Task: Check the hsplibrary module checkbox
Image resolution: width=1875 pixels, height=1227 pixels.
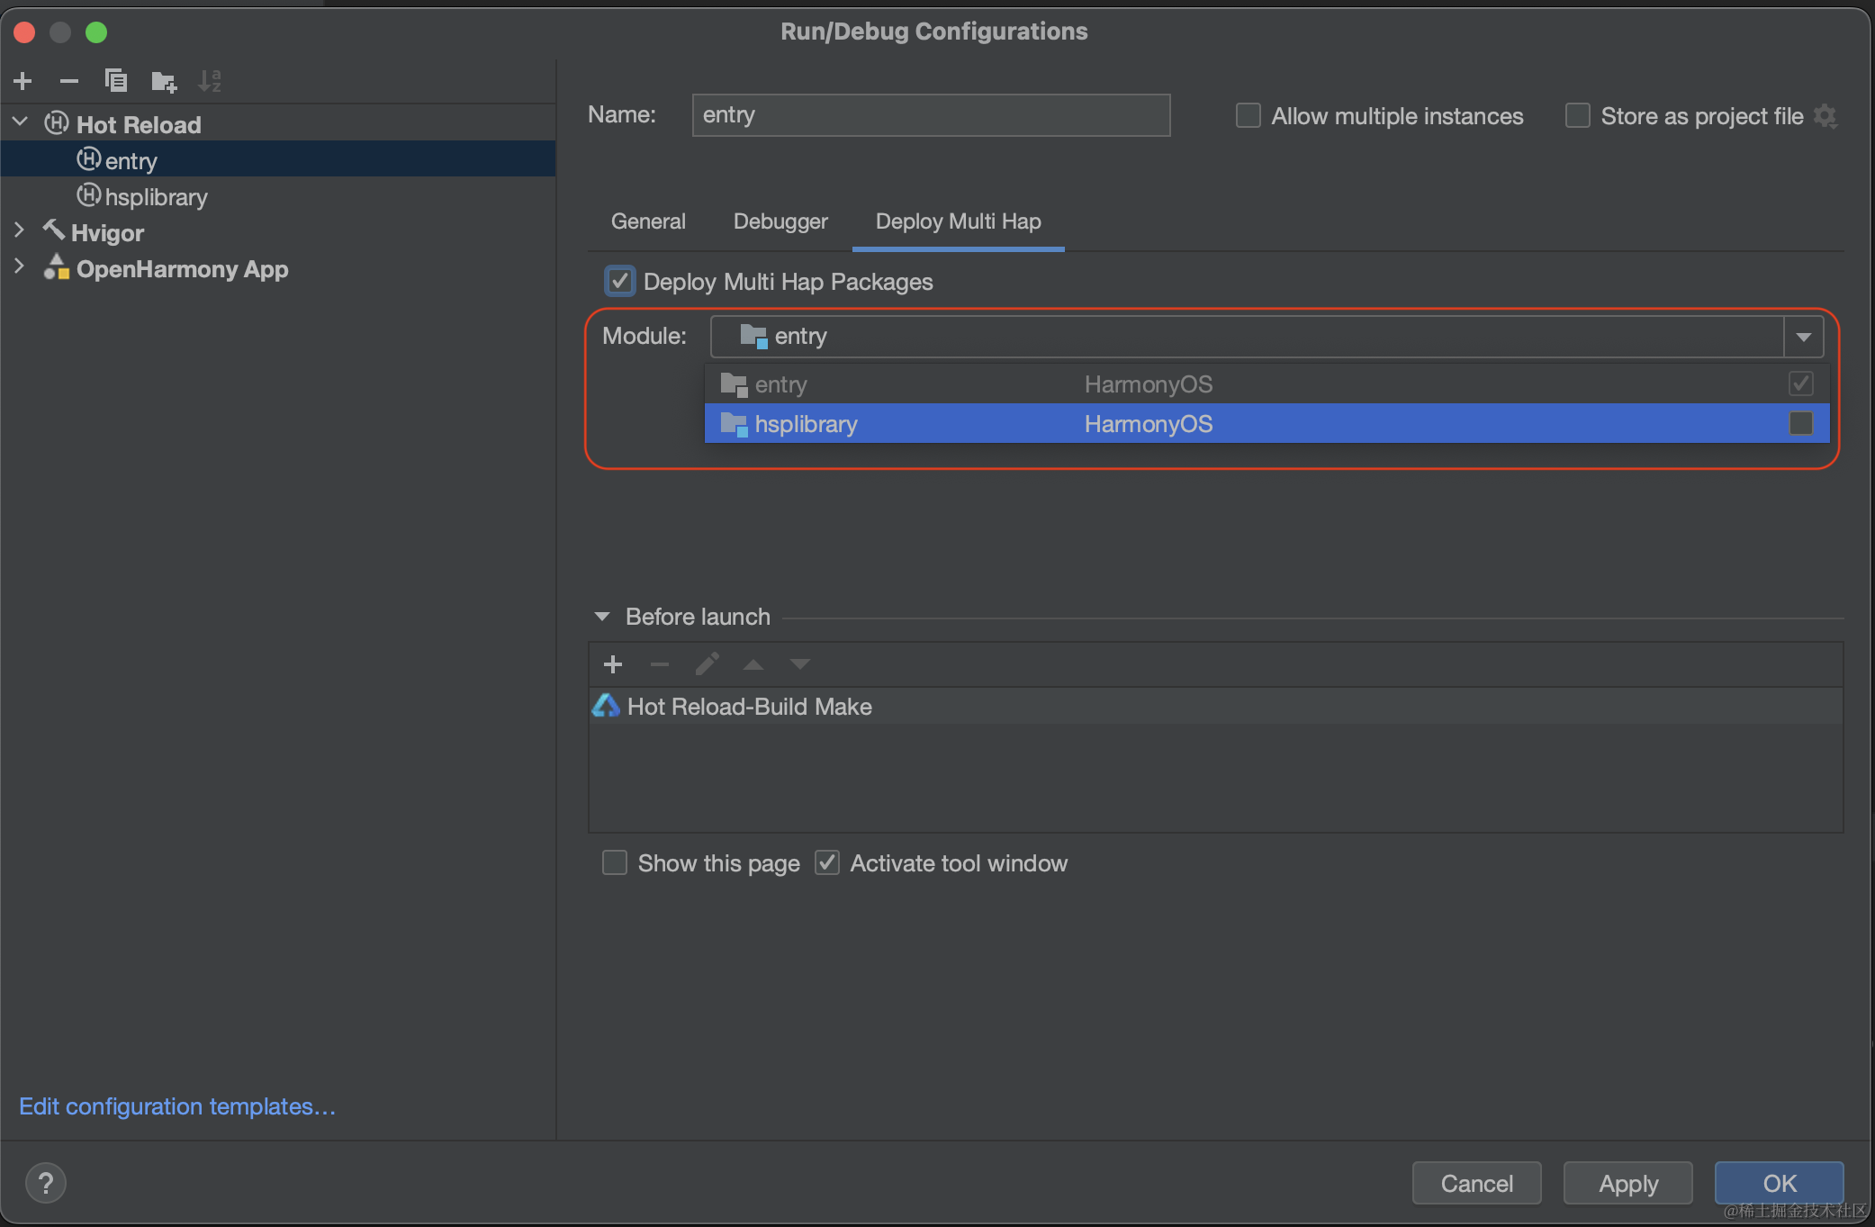Action: tap(1800, 423)
